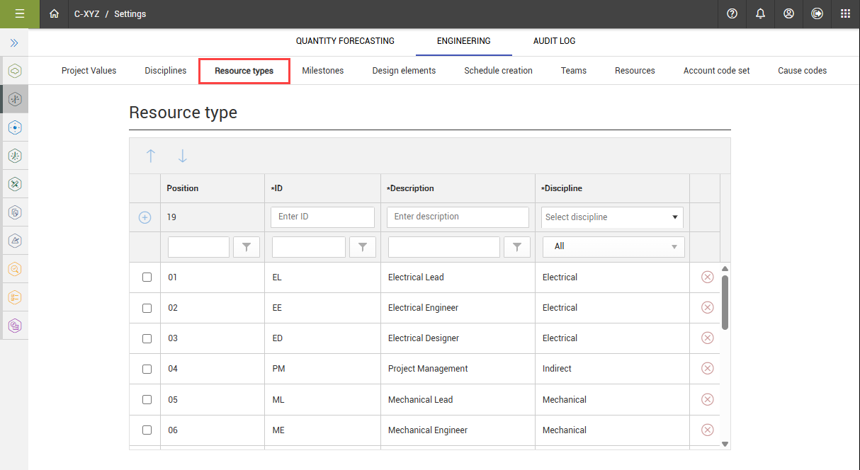Image resolution: width=860 pixels, height=470 pixels.
Task: Expand the left sidebar with the chevrons
Action: (14, 43)
